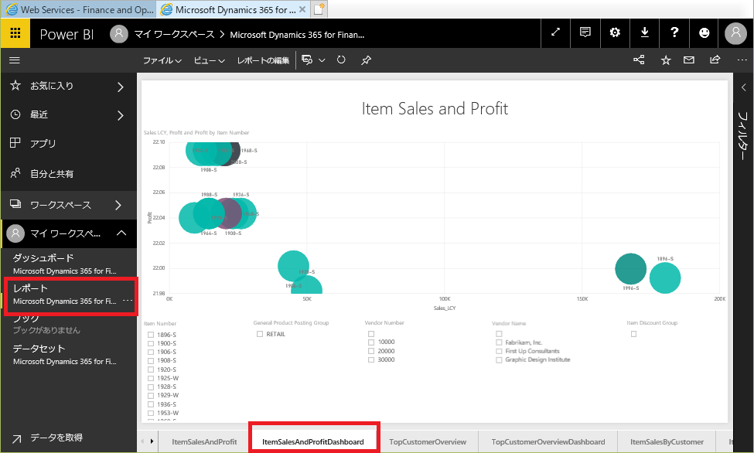Check the 1896-S item number box
The height and width of the screenshot is (453, 754).
(x=151, y=335)
